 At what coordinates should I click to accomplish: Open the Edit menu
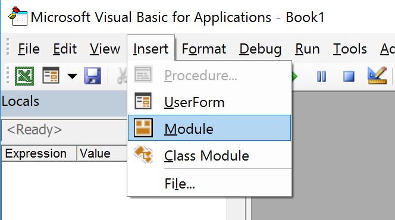[65, 49]
